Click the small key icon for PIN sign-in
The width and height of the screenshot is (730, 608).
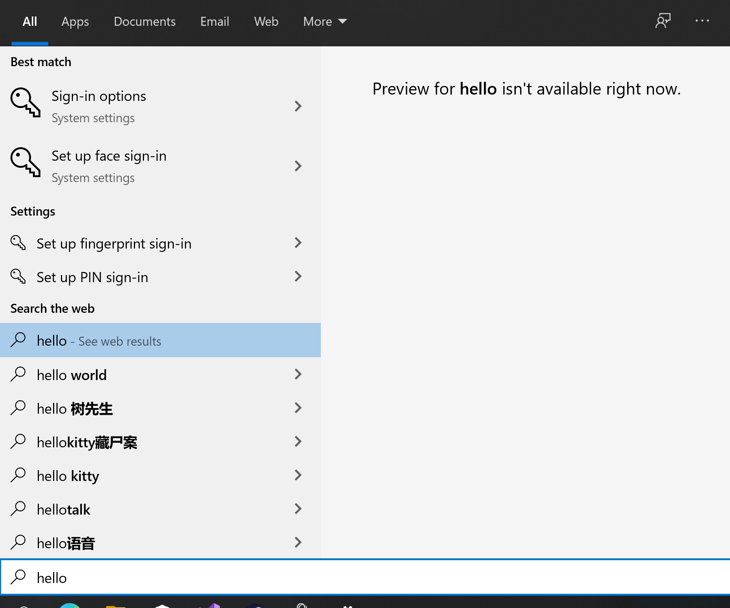coord(18,277)
